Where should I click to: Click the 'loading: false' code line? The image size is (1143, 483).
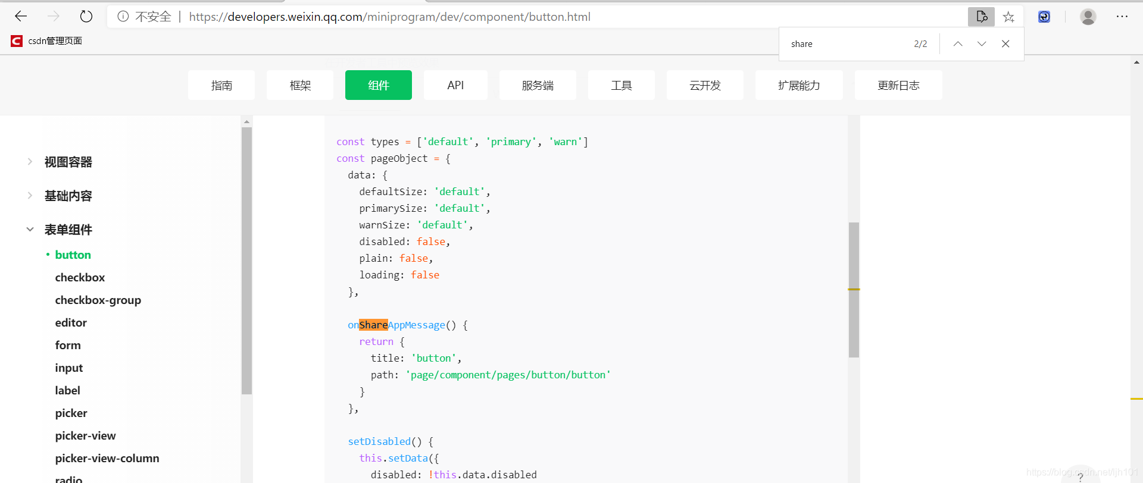tap(399, 275)
